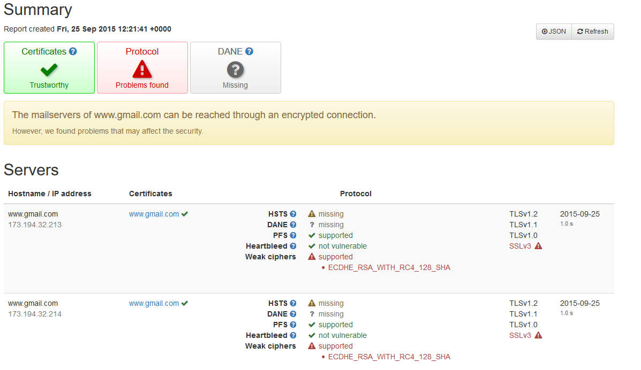This screenshot has width=641, height=370.
Task: Click Heartbleed help icon for first server
Action: click(x=293, y=246)
